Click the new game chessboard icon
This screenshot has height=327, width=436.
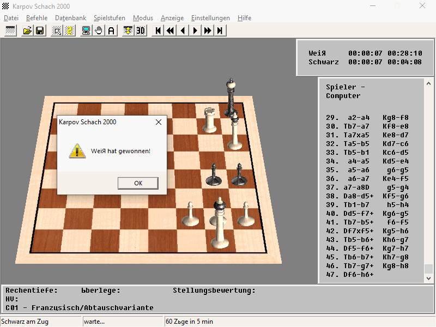(x=10, y=31)
